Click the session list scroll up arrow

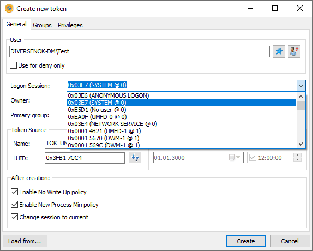(x=301, y=97)
